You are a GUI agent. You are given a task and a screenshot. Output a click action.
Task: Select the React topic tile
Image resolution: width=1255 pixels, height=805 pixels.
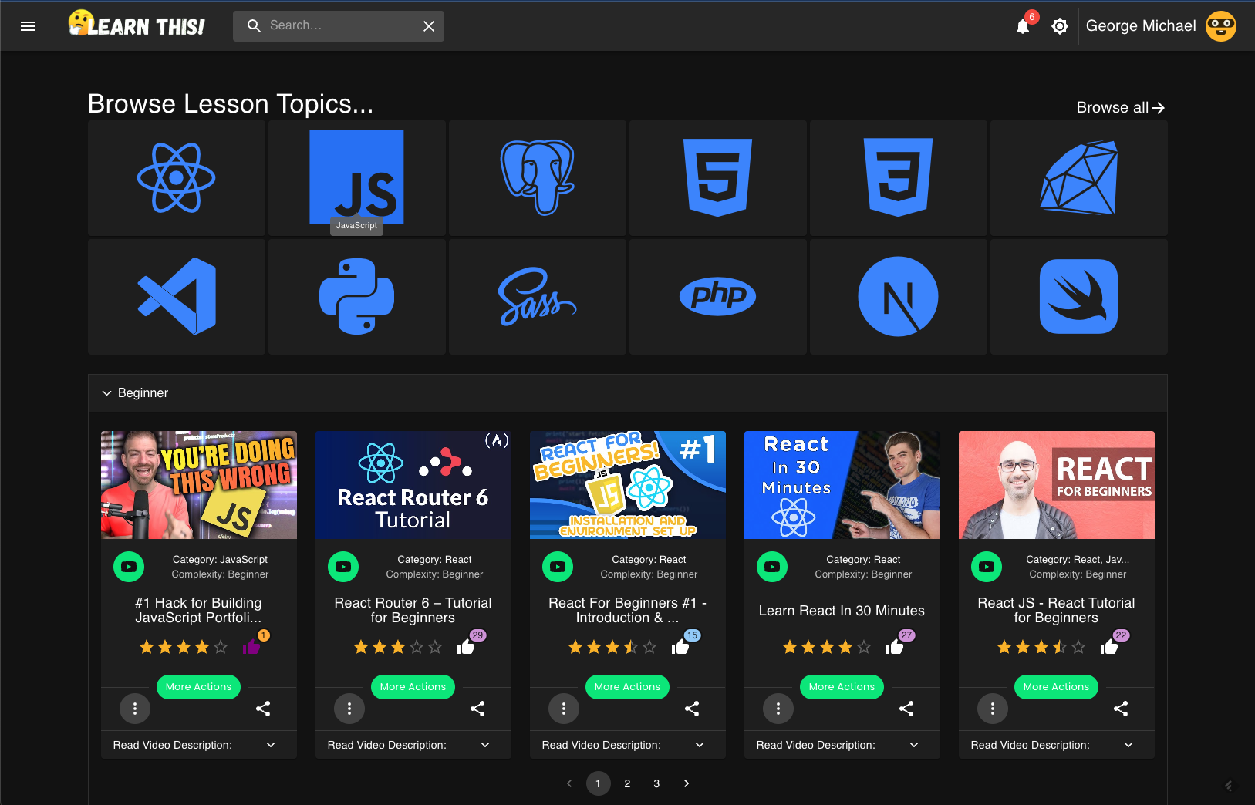pos(177,178)
